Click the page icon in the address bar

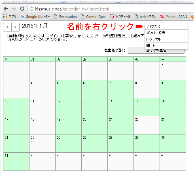pyautogui.click(x=31, y=9)
